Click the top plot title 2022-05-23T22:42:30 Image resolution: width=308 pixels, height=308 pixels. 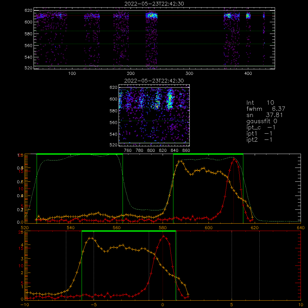154,4
